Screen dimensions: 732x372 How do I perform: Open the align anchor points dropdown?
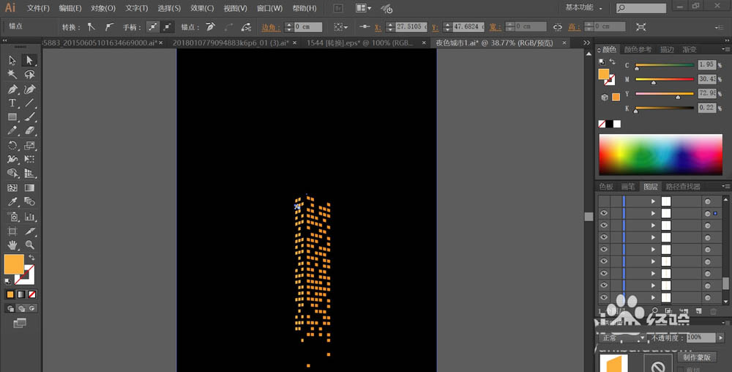click(341, 27)
